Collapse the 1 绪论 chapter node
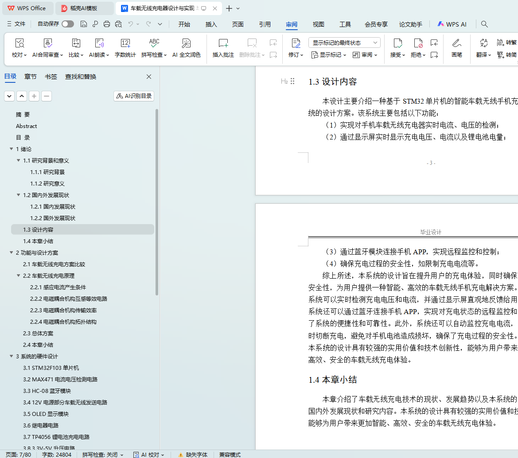 tap(12, 149)
